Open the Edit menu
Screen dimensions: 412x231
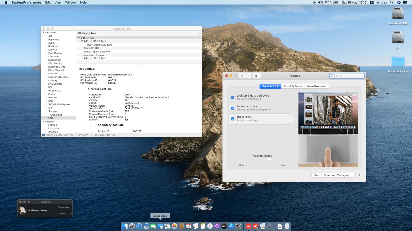pos(48,2)
